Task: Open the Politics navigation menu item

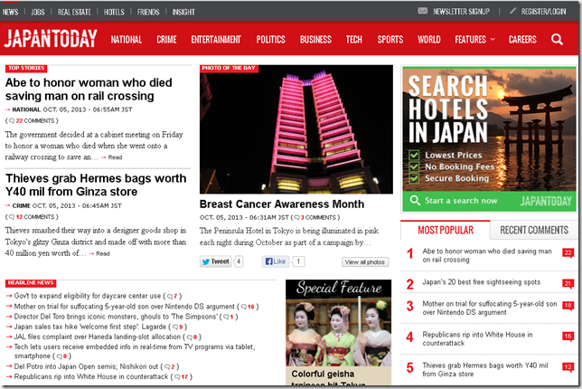Action: pos(270,40)
